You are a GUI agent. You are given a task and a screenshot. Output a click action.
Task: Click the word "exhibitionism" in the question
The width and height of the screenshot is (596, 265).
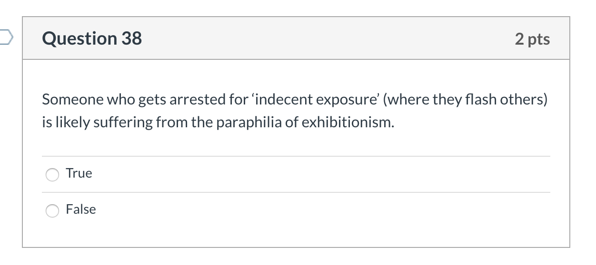(x=353, y=123)
